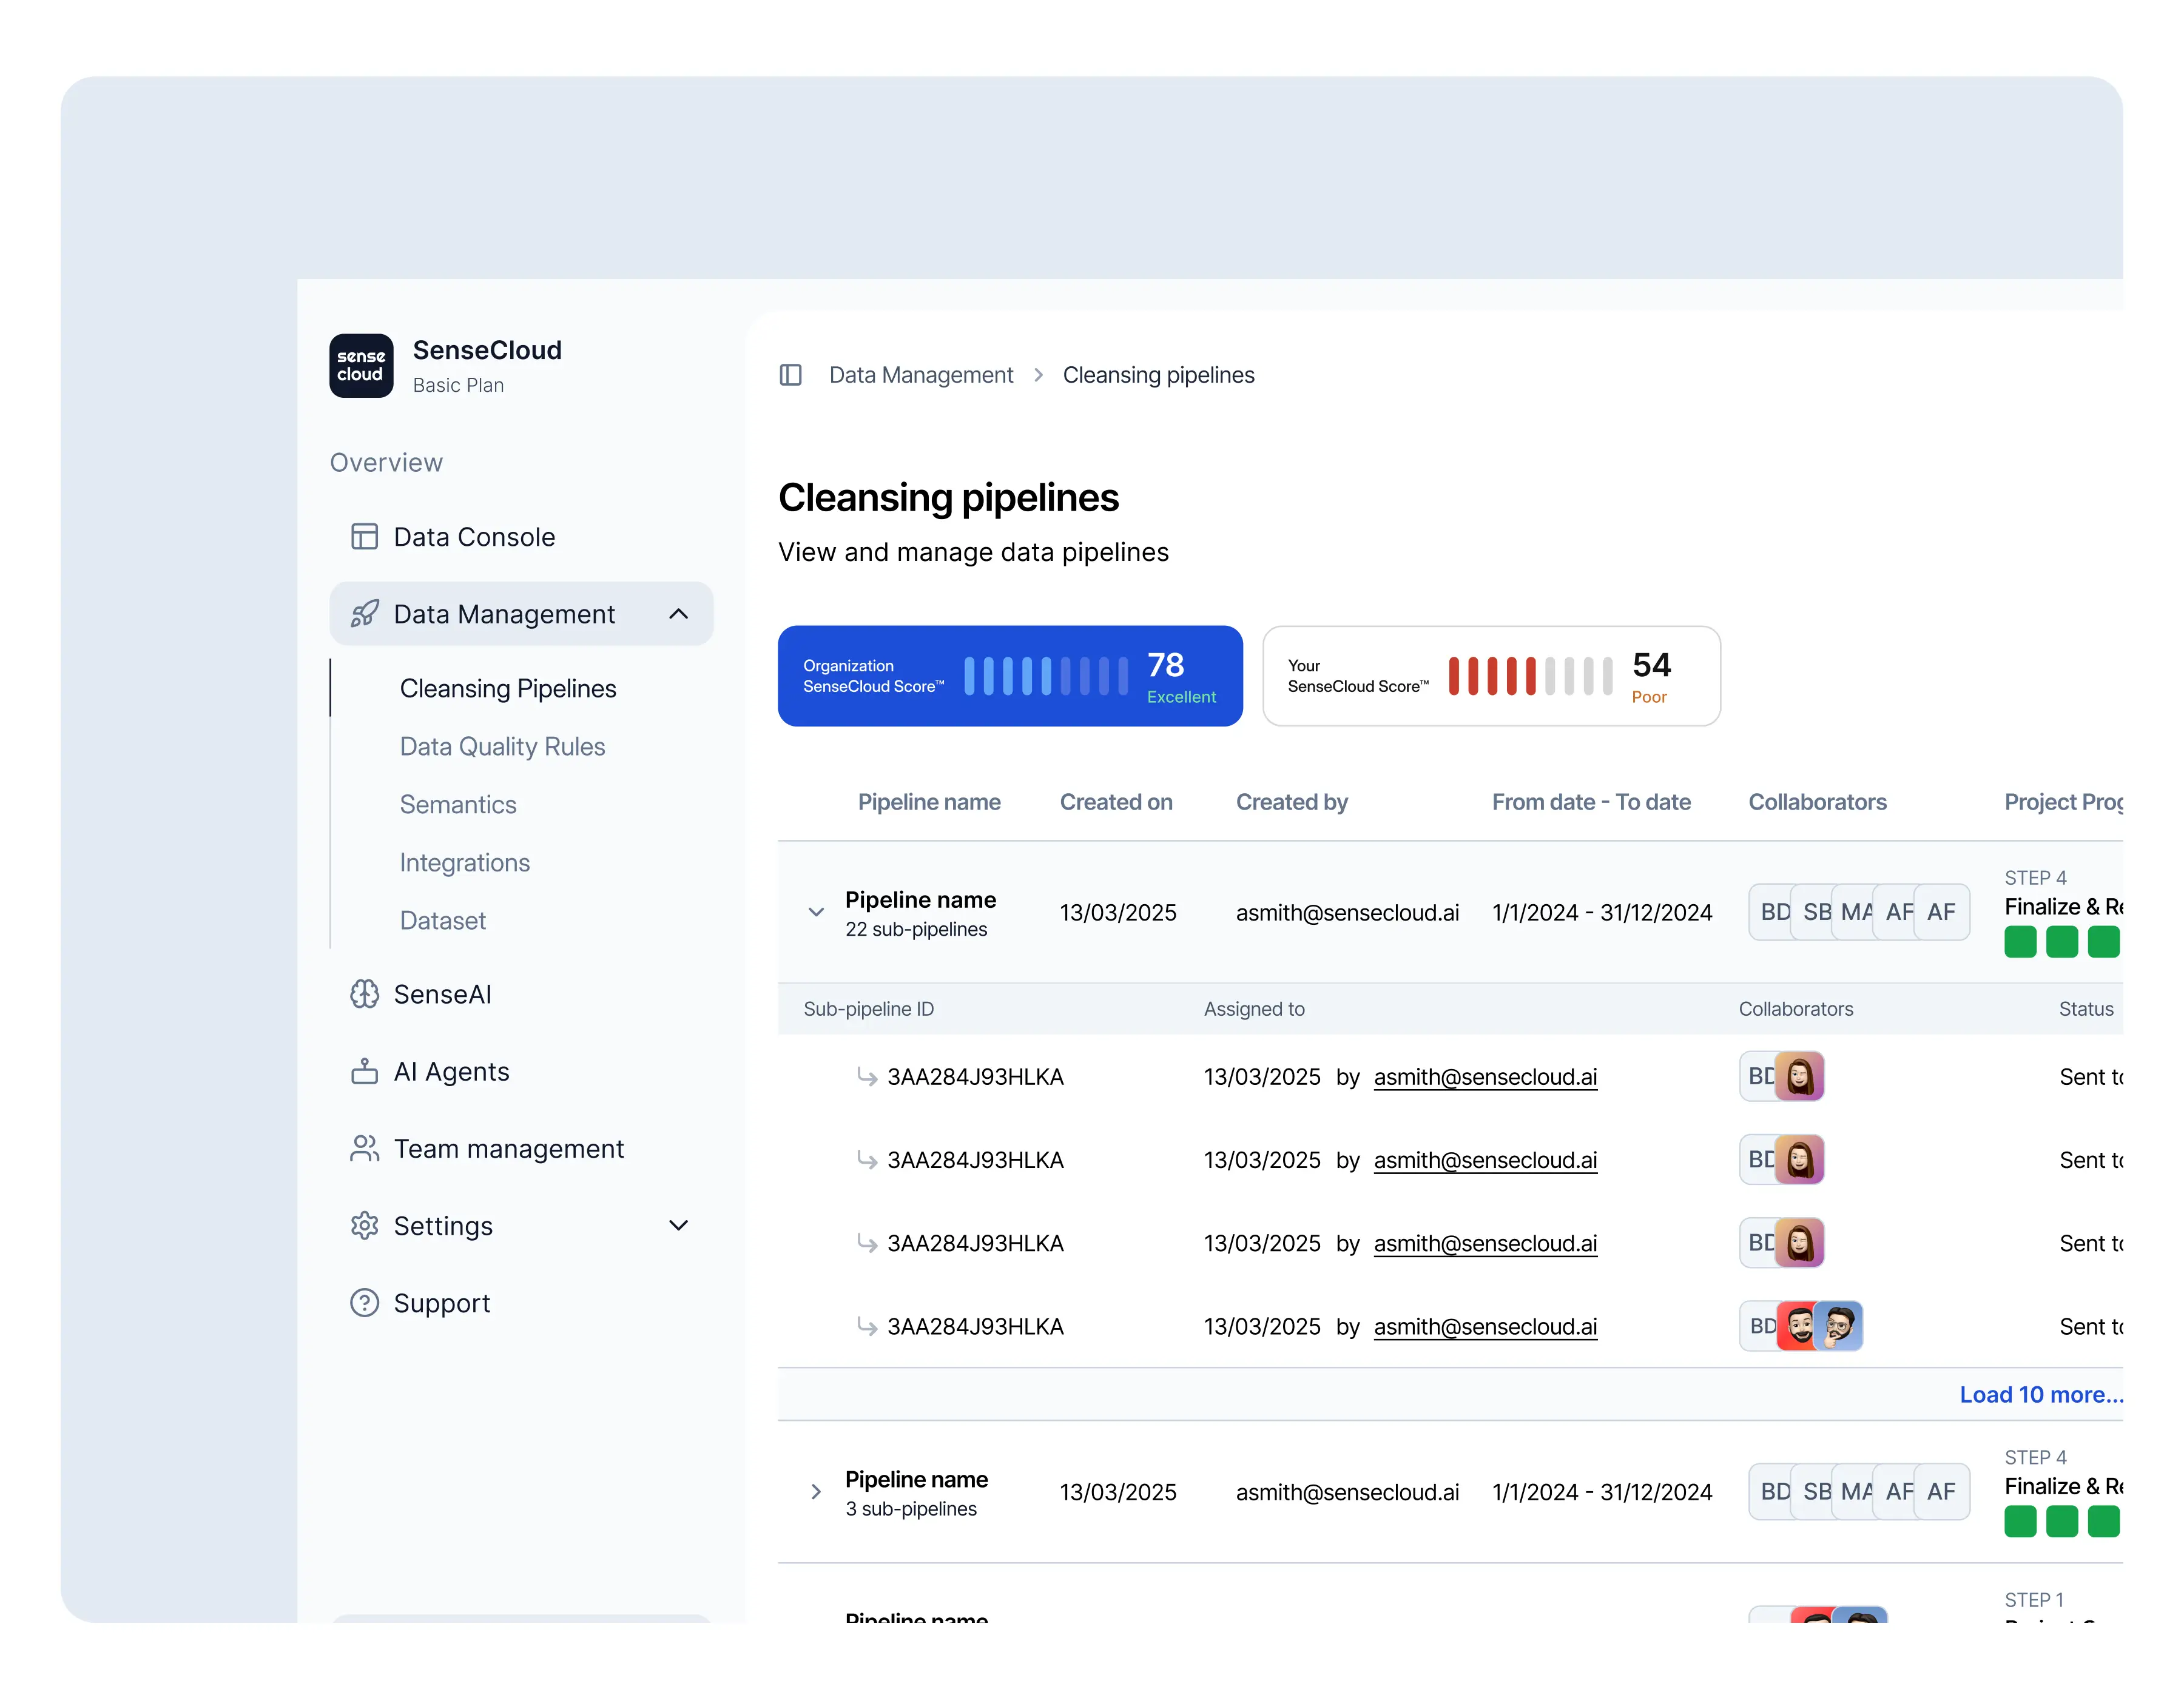The height and width of the screenshot is (1698, 2184).
Task: Click the Settings gear icon
Action: tap(365, 1225)
